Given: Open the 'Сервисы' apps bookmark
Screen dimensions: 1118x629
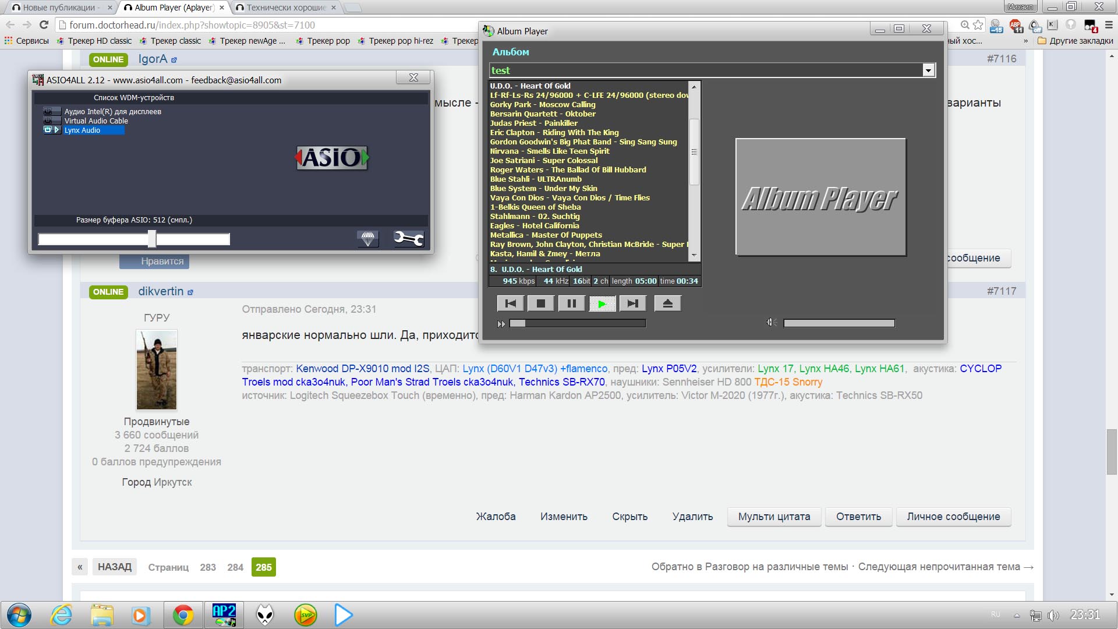Looking at the screenshot, I should pos(27,41).
